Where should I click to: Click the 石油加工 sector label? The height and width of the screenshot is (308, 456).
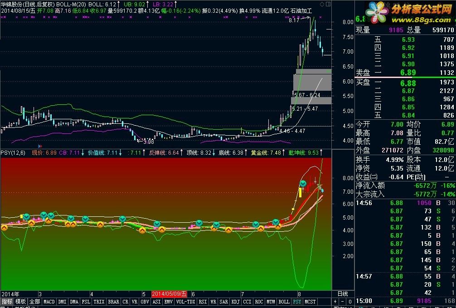pyautogui.click(x=301, y=11)
